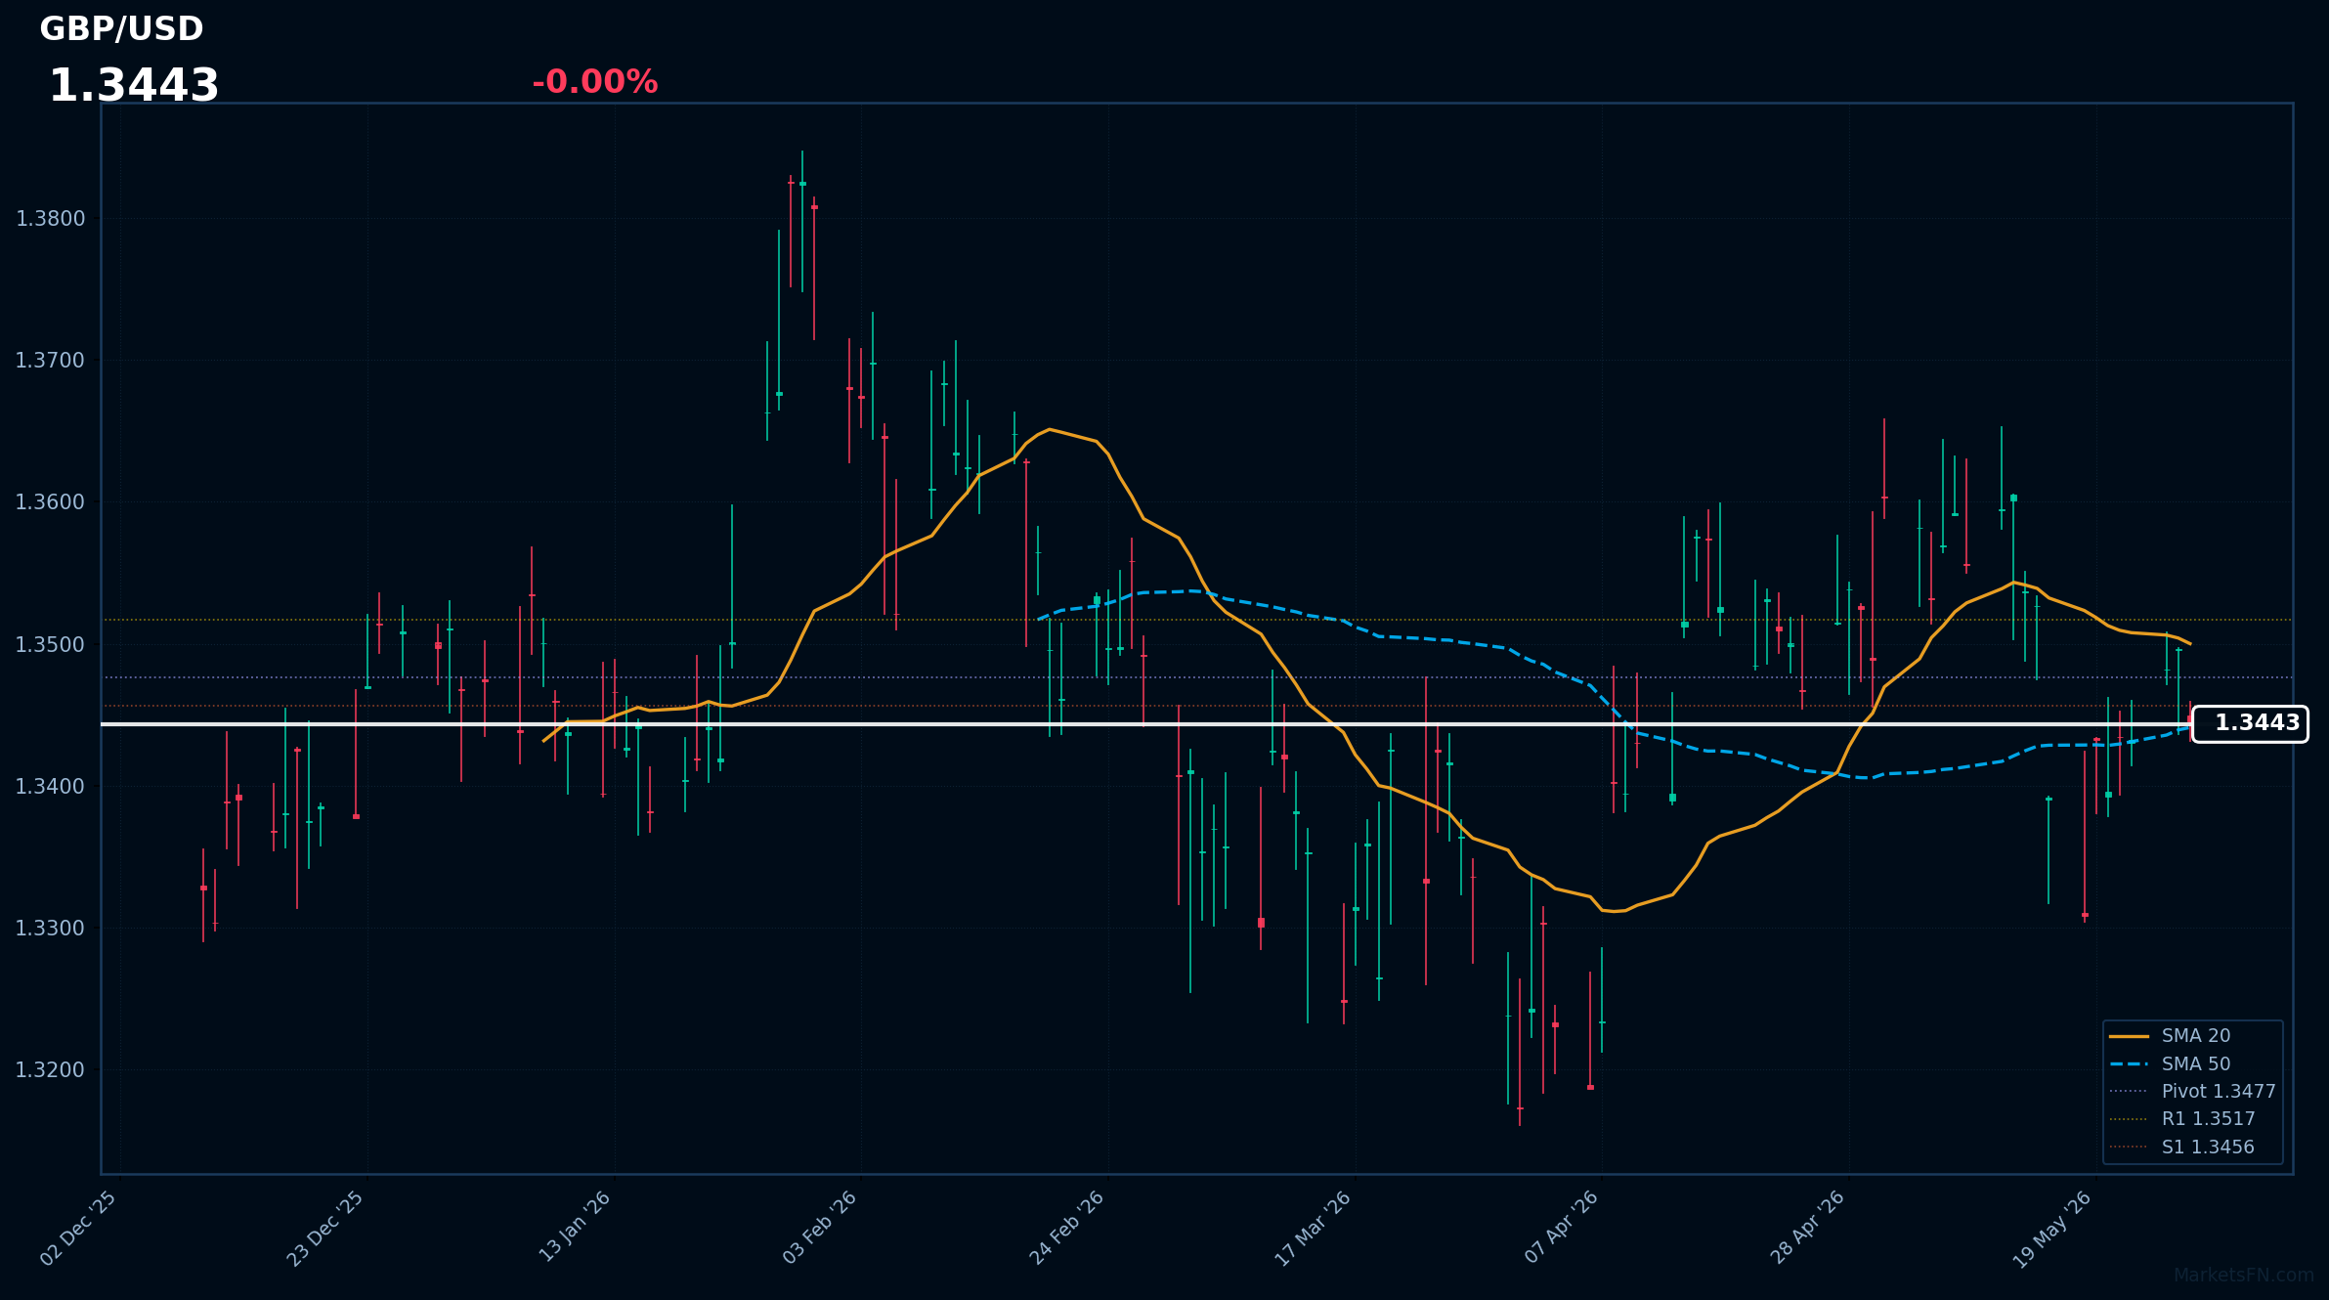The width and height of the screenshot is (2329, 1300).
Task: Click the 02 Dec '25 date label
Action: [x=79, y=1229]
